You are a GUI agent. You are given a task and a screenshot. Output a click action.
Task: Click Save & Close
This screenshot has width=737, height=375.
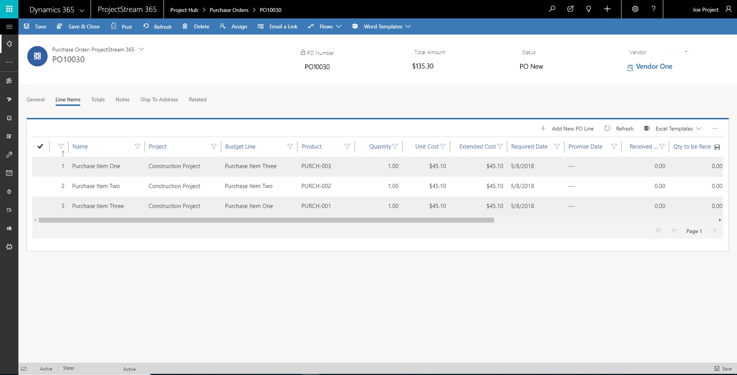[x=78, y=26]
